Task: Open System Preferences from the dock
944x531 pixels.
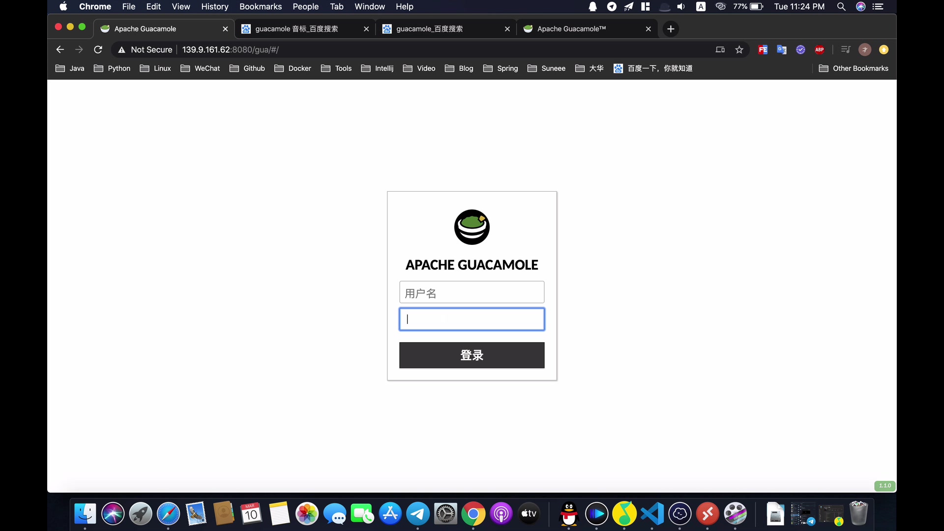Action: coord(446,514)
